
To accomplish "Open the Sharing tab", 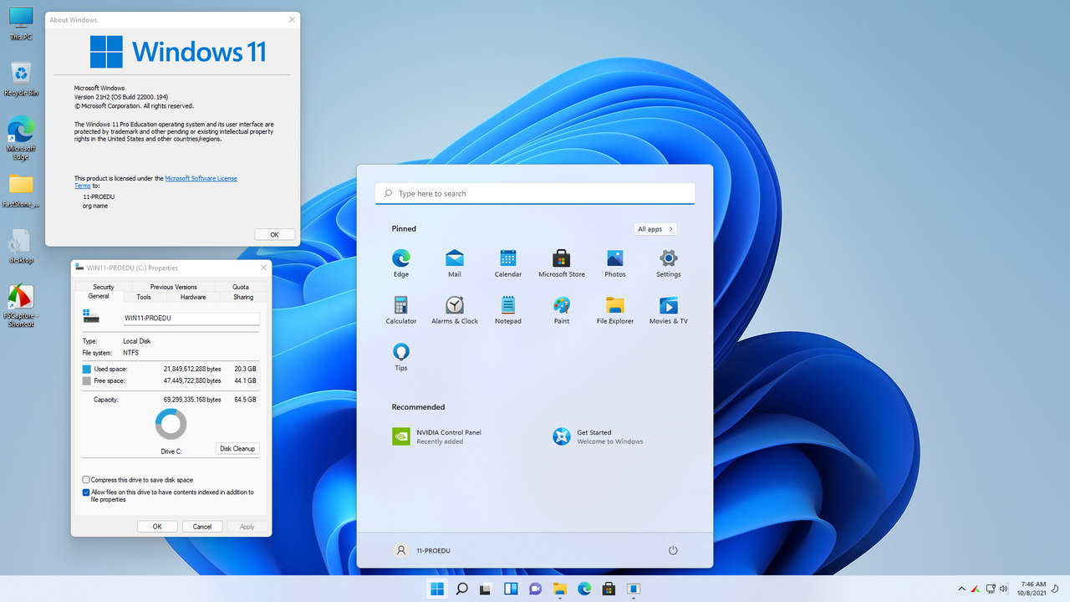I will point(243,297).
